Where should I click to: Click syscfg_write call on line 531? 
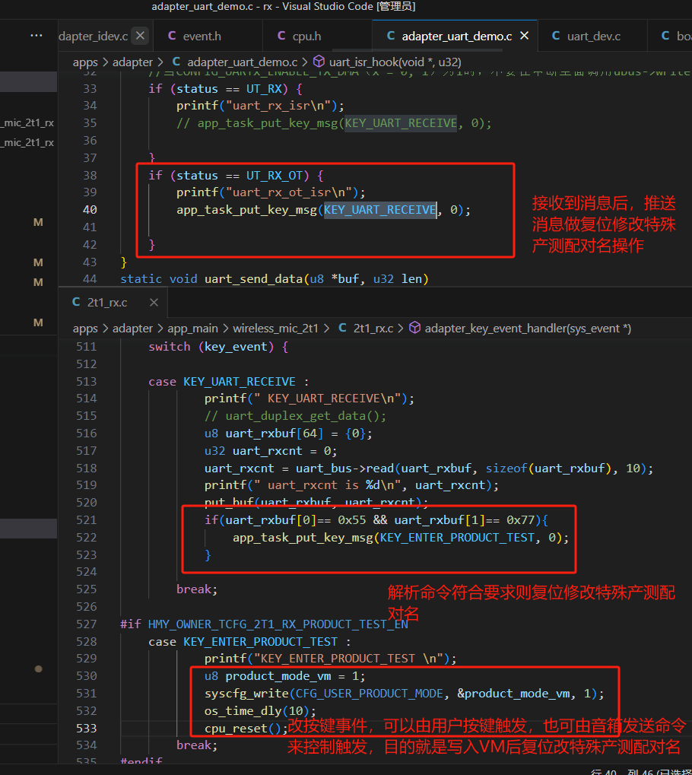246,694
